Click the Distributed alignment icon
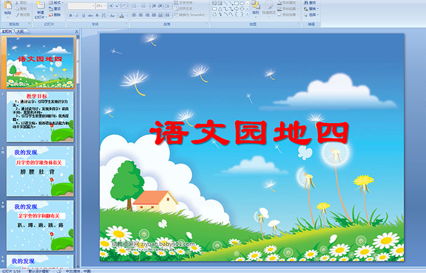 coord(160,15)
